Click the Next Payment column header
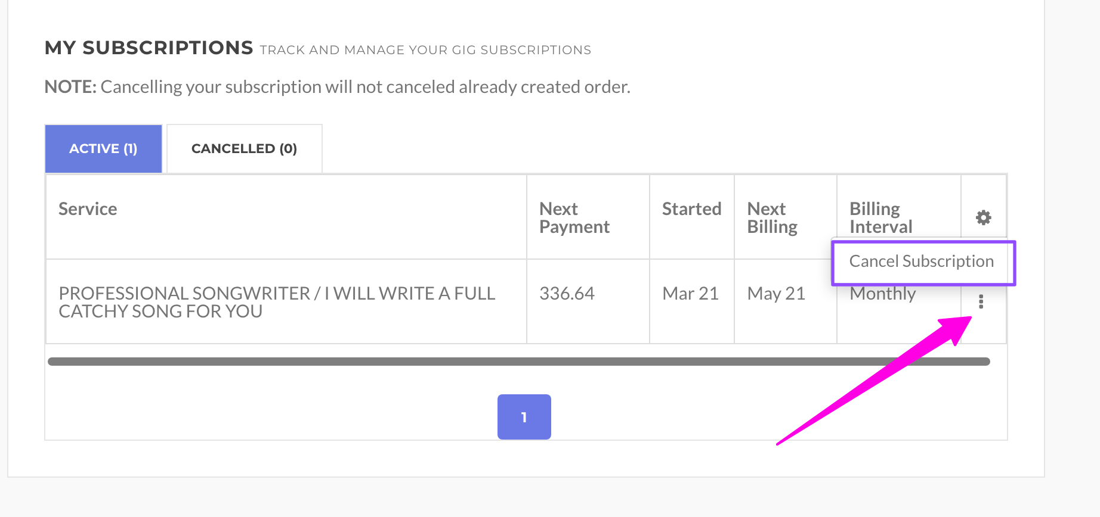1100x517 pixels. [x=574, y=218]
